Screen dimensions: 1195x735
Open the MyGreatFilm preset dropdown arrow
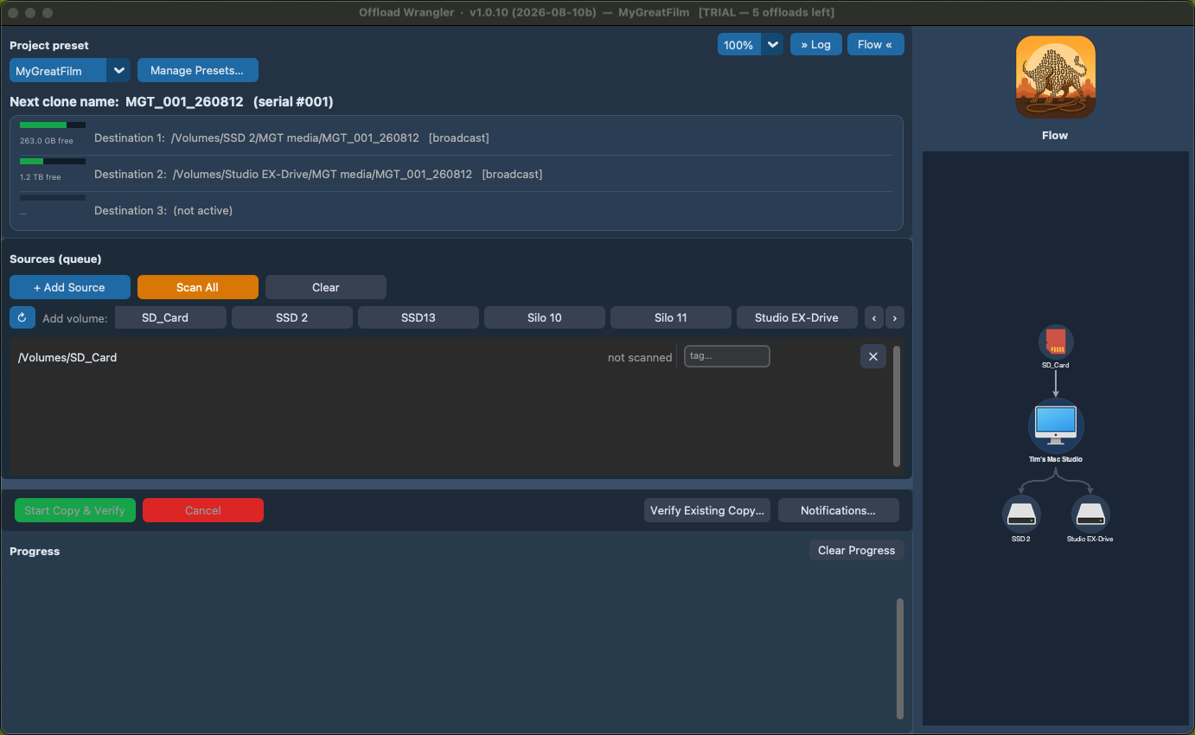(x=118, y=70)
